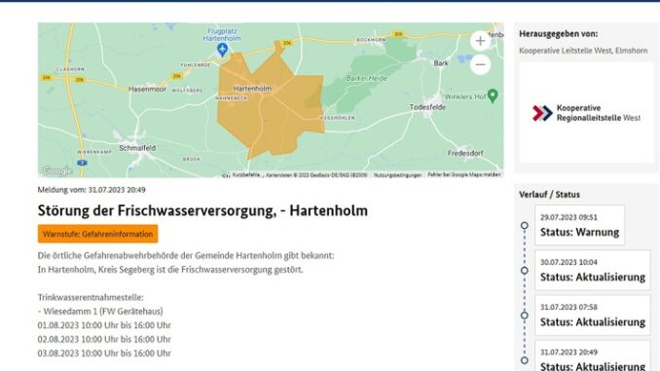Click the 'Verlauf / Status' heading
This screenshot has width=660, height=371.
(549, 195)
